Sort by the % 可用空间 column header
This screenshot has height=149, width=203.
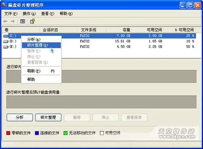tap(180, 30)
